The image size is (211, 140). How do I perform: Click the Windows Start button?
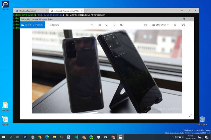pos(3,137)
